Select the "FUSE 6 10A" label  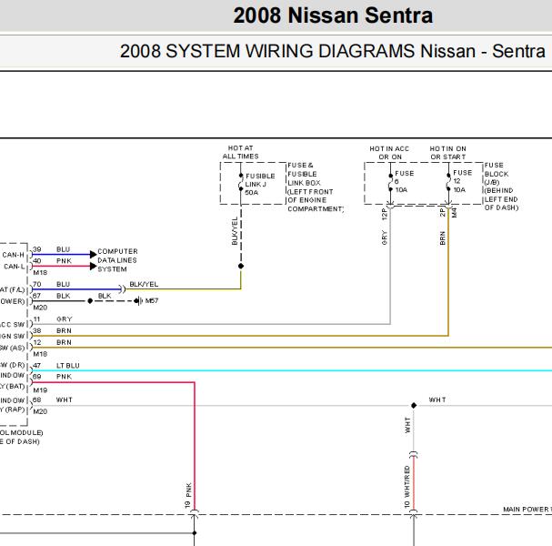click(404, 182)
